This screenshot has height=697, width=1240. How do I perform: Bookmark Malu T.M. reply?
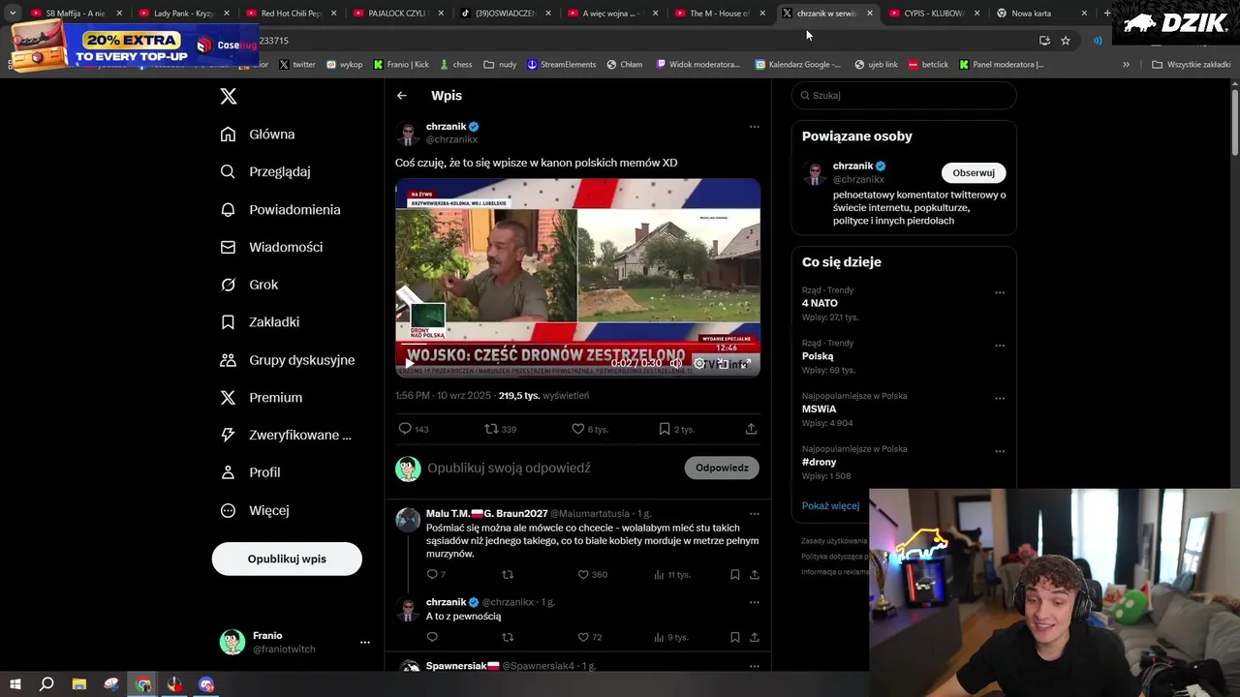point(734,575)
